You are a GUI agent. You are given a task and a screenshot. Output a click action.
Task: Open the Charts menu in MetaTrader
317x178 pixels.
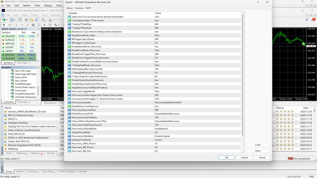[35, 15]
